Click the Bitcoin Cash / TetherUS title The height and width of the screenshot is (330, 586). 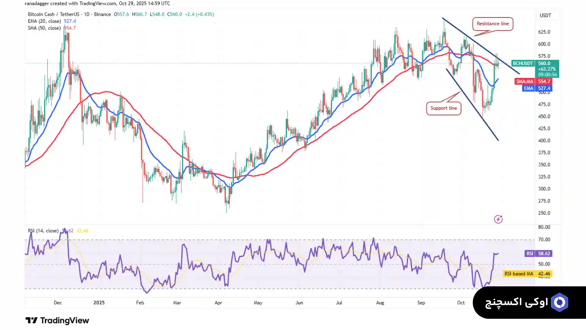53,14
